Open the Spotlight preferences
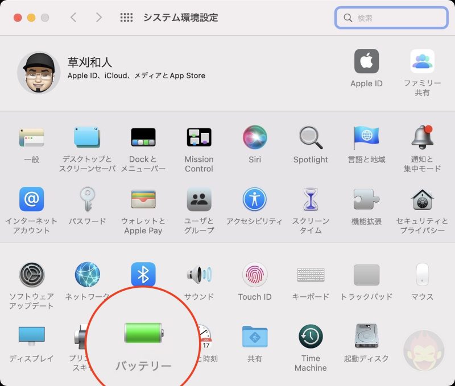 [311, 138]
